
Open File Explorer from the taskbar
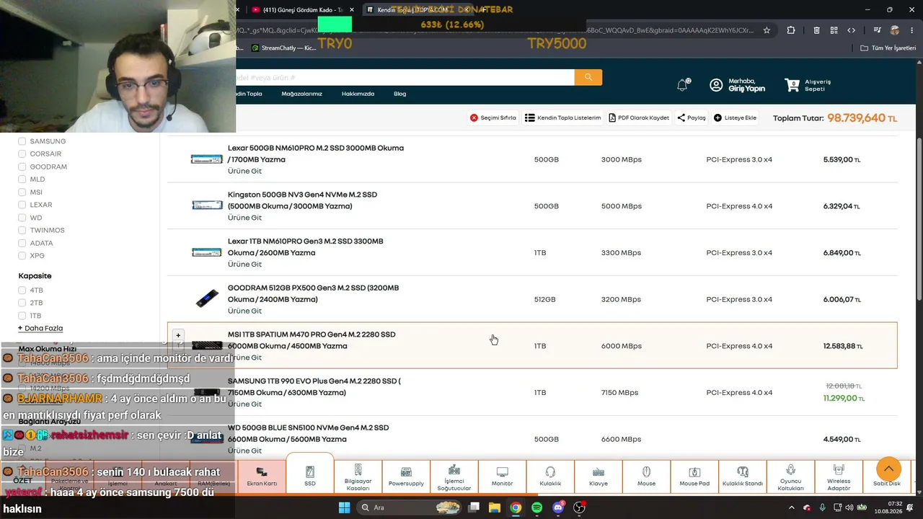pos(495,507)
